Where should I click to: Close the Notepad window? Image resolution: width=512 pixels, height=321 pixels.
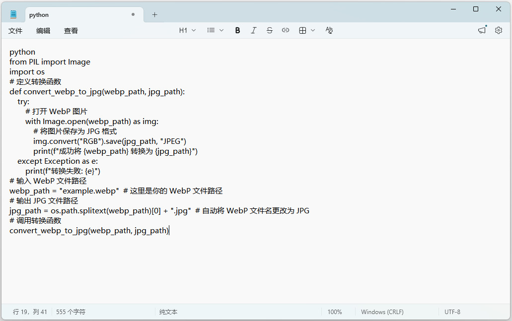tap(498, 9)
